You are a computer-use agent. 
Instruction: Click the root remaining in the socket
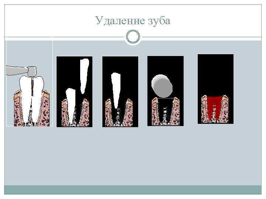coord(71,105)
